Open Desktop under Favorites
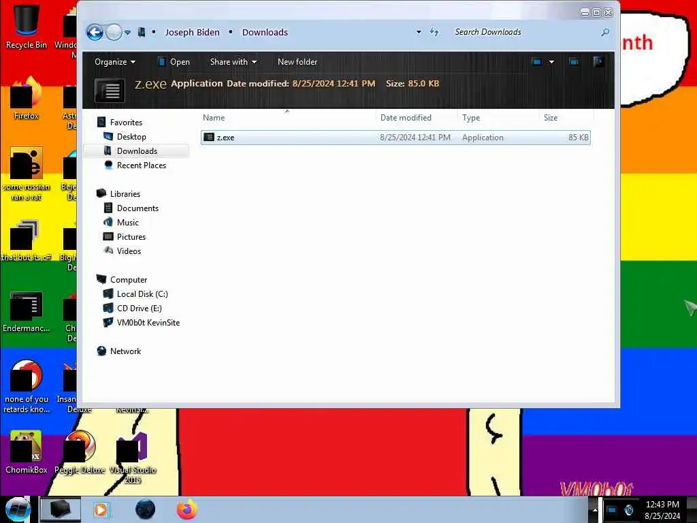The width and height of the screenshot is (697, 523). coord(131,136)
